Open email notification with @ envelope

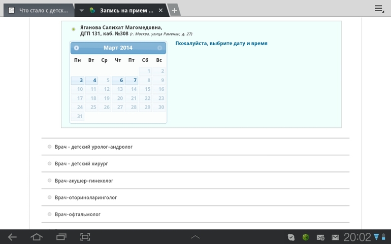coord(320,237)
